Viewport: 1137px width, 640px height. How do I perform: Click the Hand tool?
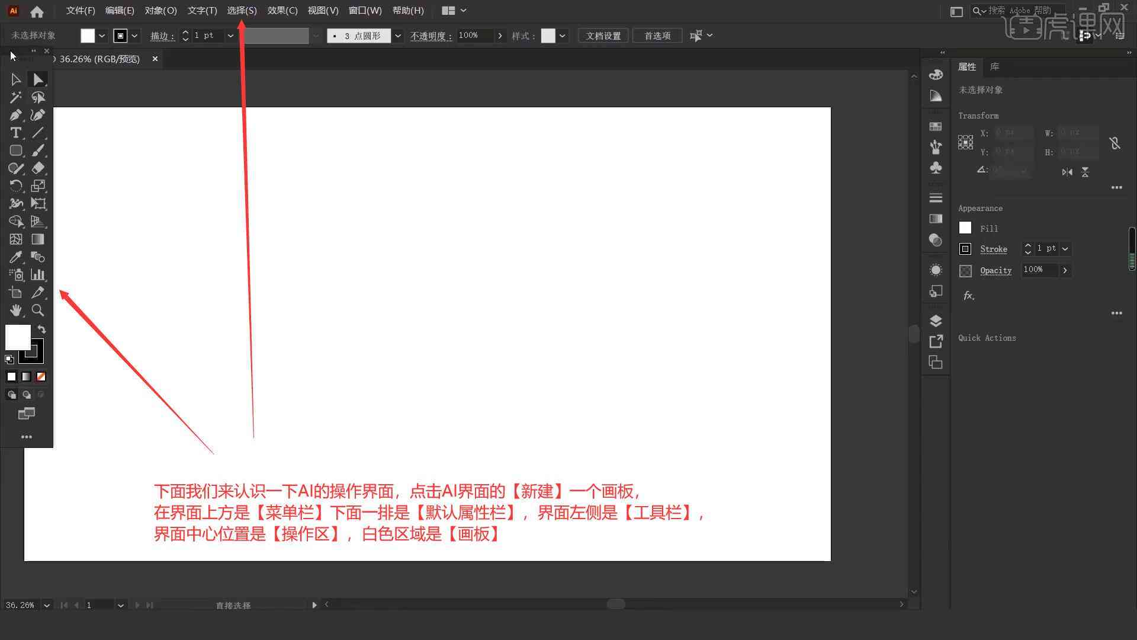point(15,309)
